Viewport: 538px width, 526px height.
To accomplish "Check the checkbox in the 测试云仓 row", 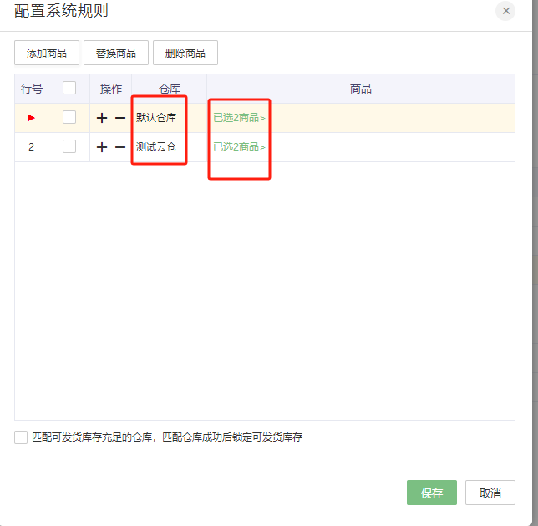I will click(x=69, y=146).
